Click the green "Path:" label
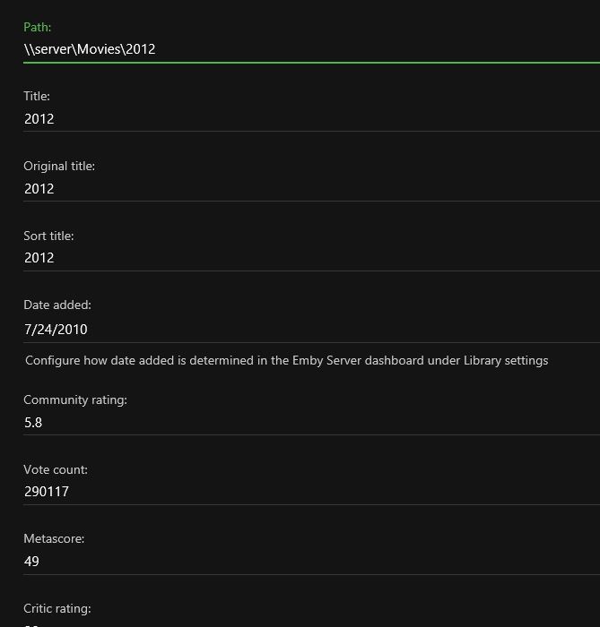 pyautogui.click(x=37, y=27)
